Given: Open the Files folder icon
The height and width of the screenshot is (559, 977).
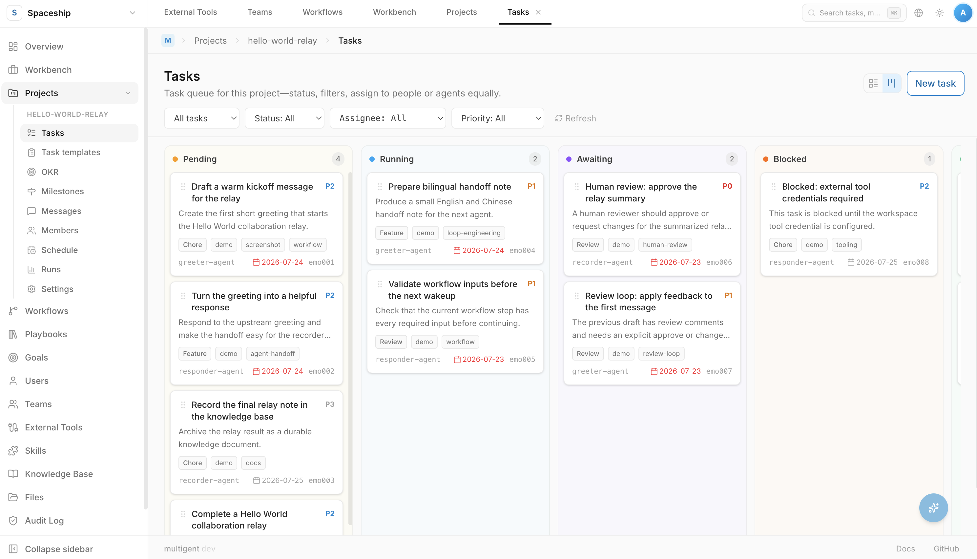Looking at the screenshot, I should [x=13, y=497].
